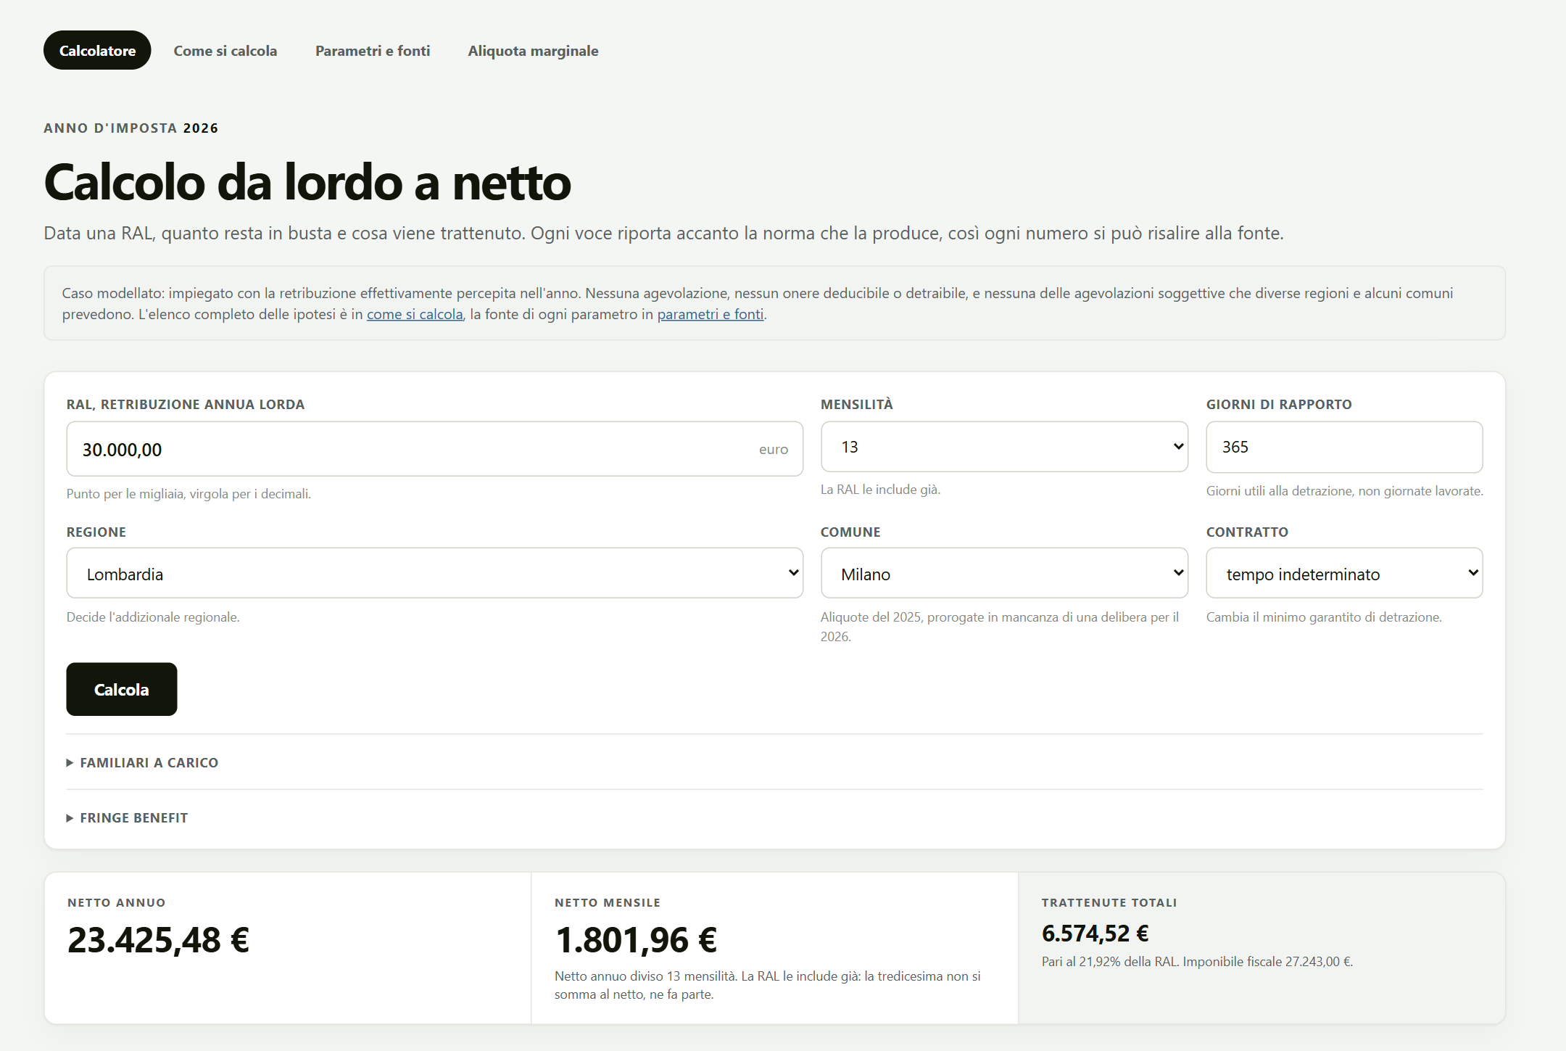The image size is (1566, 1051).
Task: Open the Comune dropdown showing Milano
Action: (1004, 573)
